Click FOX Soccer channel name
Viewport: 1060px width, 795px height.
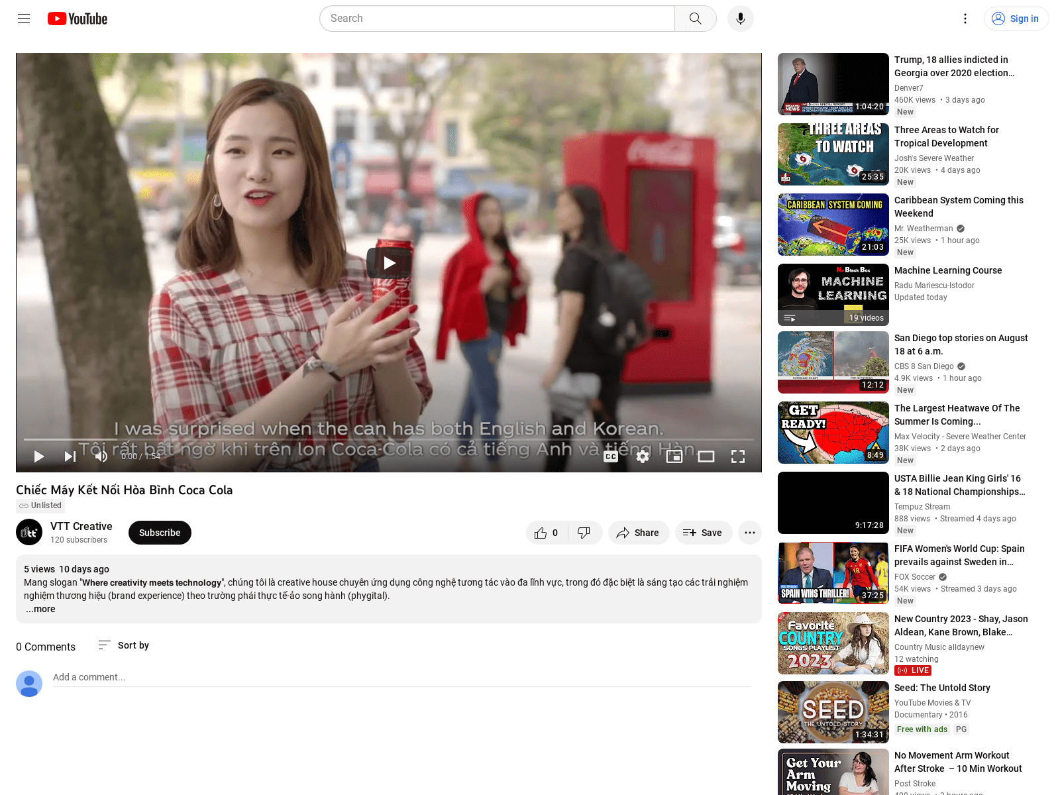click(x=914, y=577)
